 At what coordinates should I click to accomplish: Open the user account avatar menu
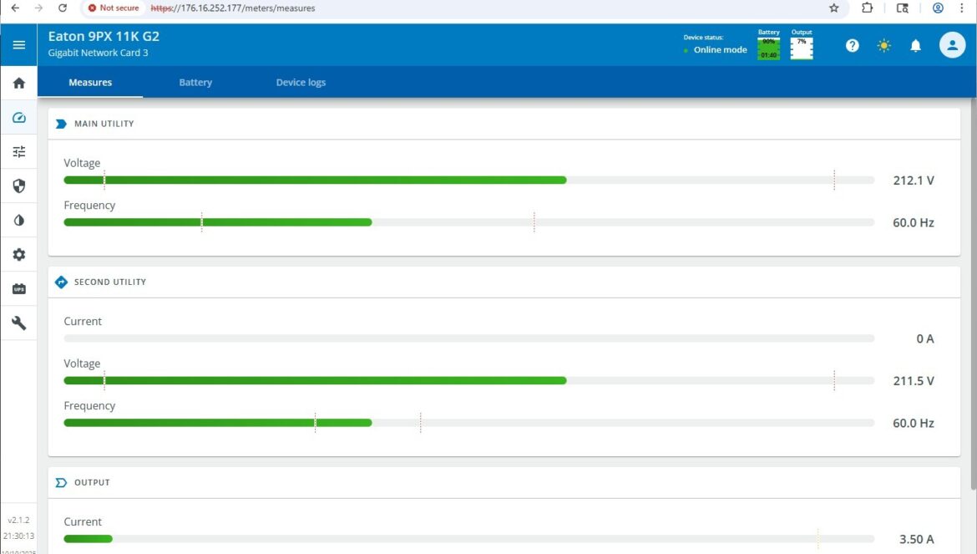[x=952, y=45]
